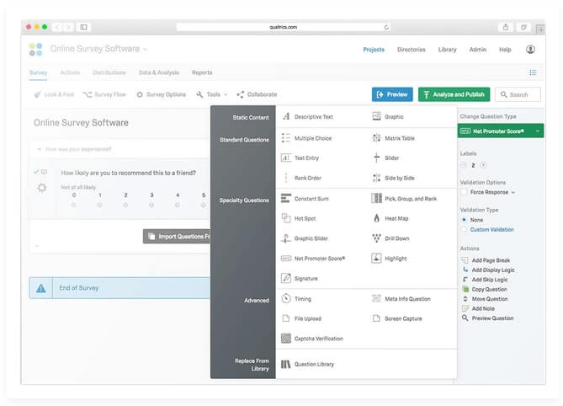Open the Q1 question settings gear
This screenshot has width=563, height=406.
pyautogui.click(x=42, y=188)
